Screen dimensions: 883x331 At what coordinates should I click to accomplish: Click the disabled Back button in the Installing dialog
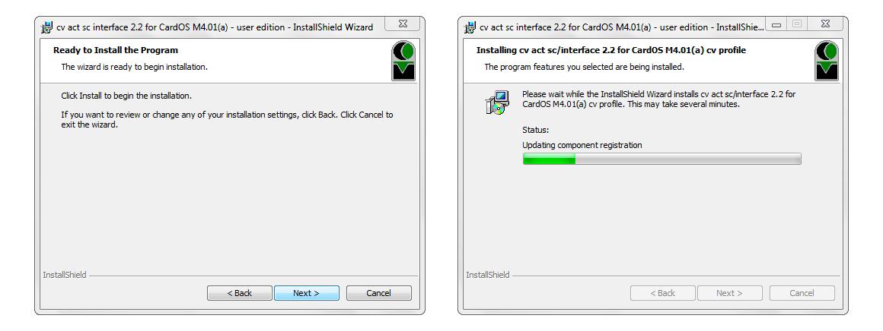663,293
